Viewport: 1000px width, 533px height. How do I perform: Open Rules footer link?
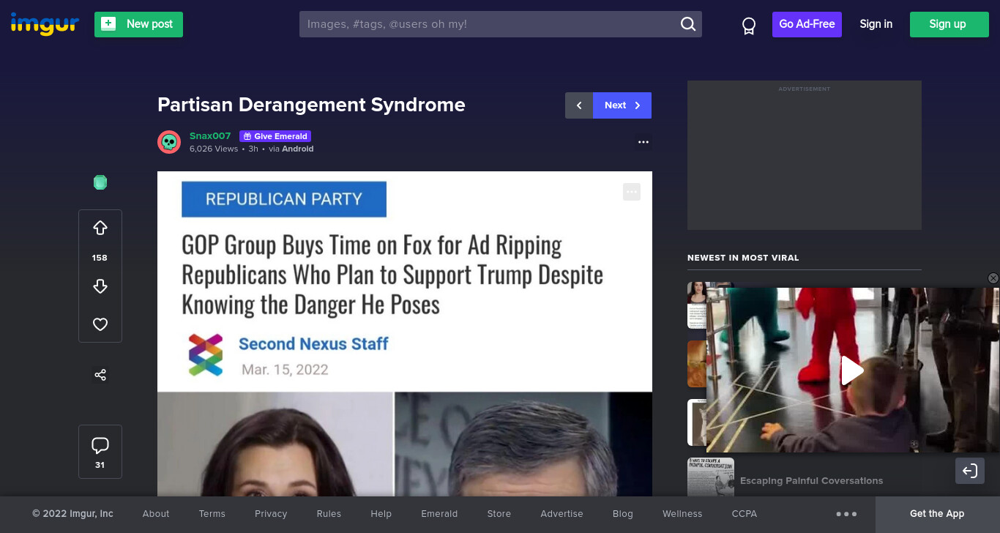(329, 514)
